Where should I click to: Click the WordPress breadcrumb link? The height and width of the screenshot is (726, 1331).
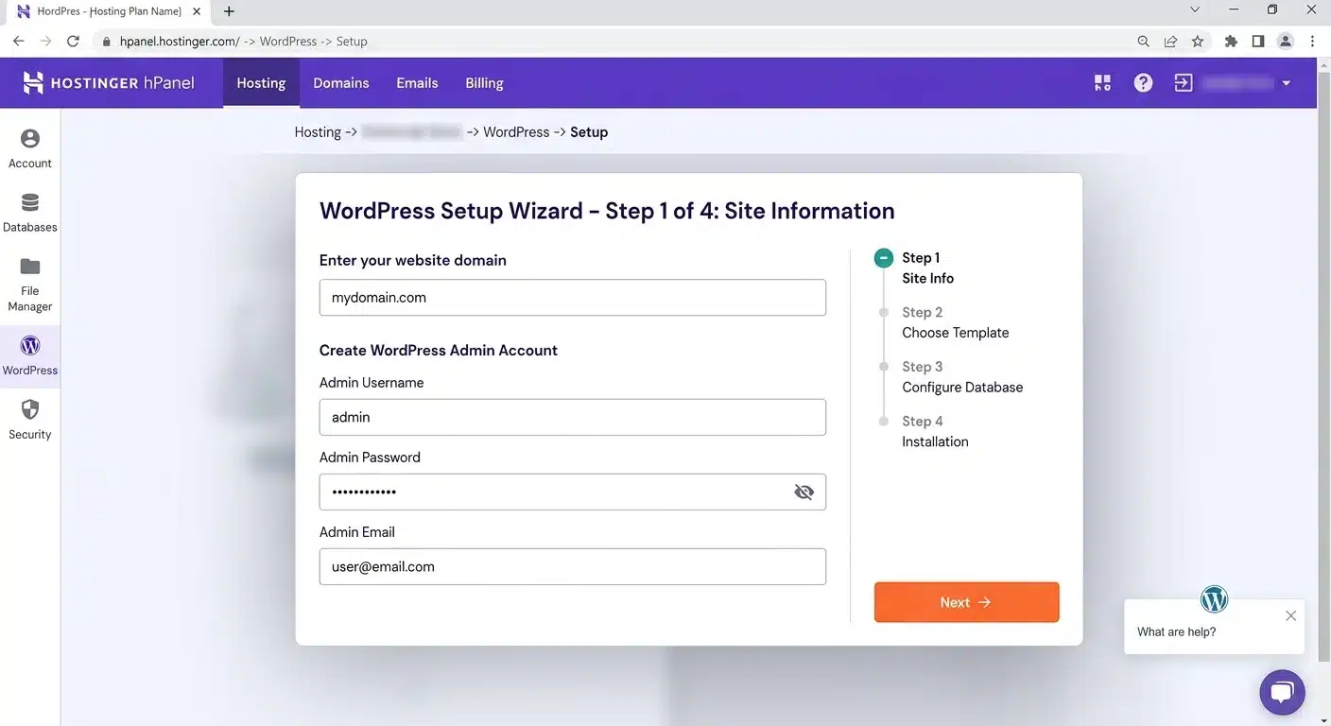click(516, 132)
